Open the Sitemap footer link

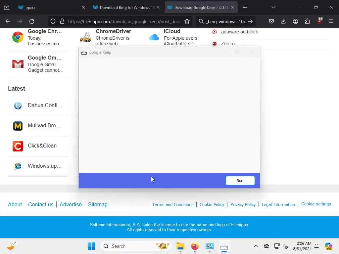(x=98, y=204)
